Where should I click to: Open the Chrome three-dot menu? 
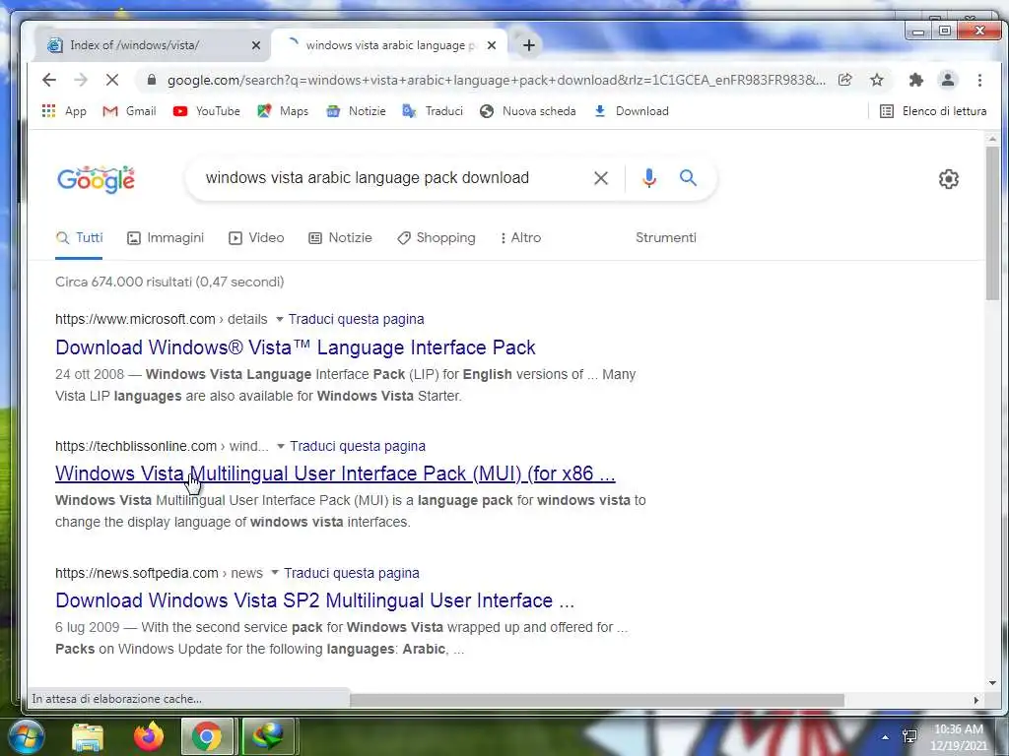click(x=979, y=80)
